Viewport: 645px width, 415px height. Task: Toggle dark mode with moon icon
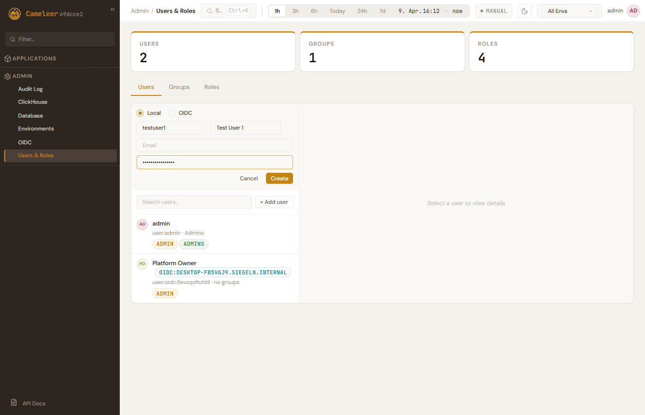pos(525,11)
